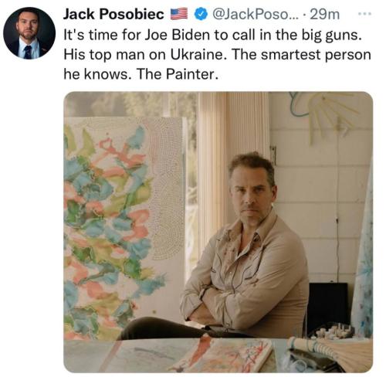This screenshot has width=386, height=377.
Task: Click the 29m timestamp of the tweet
Action: [x=325, y=15]
